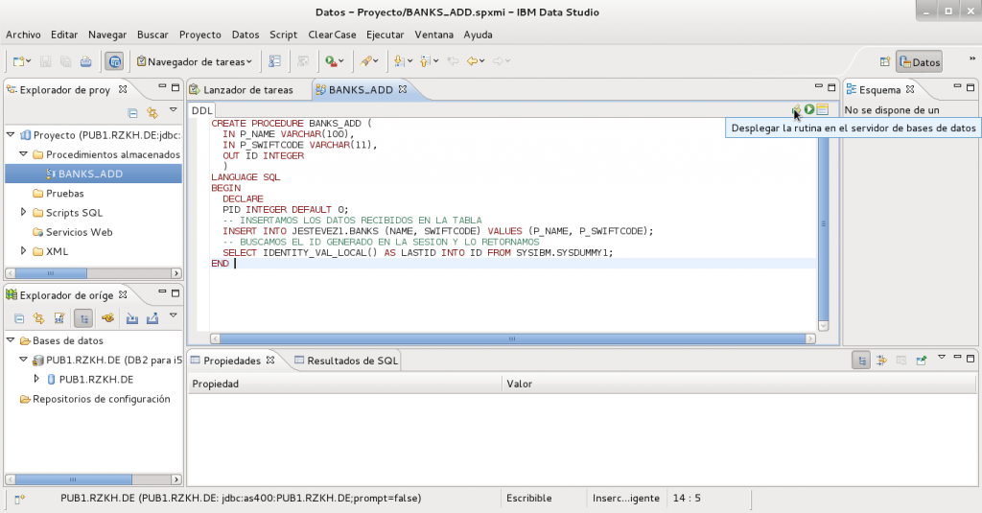Select the Datos perspective button
This screenshot has width=982, height=513.
pyautogui.click(x=920, y=62)
